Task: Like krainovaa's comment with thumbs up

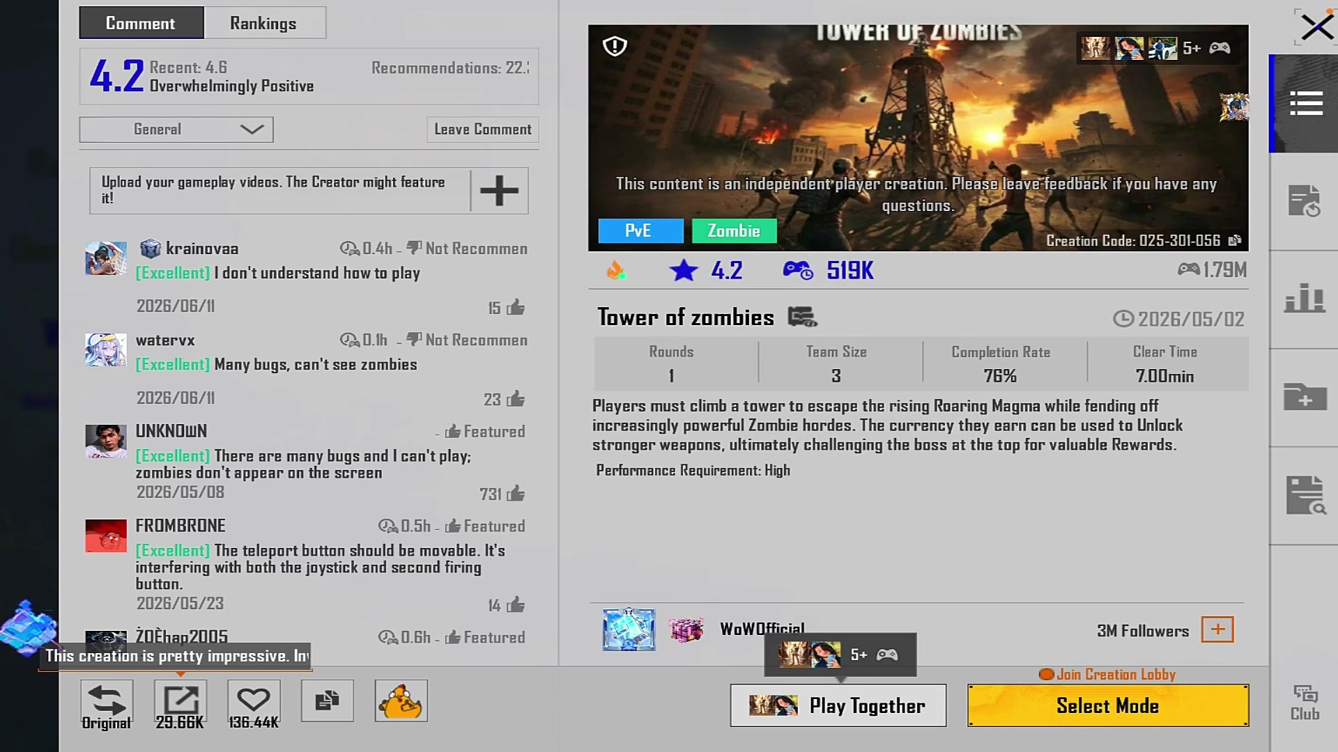Action: point(516,307)
